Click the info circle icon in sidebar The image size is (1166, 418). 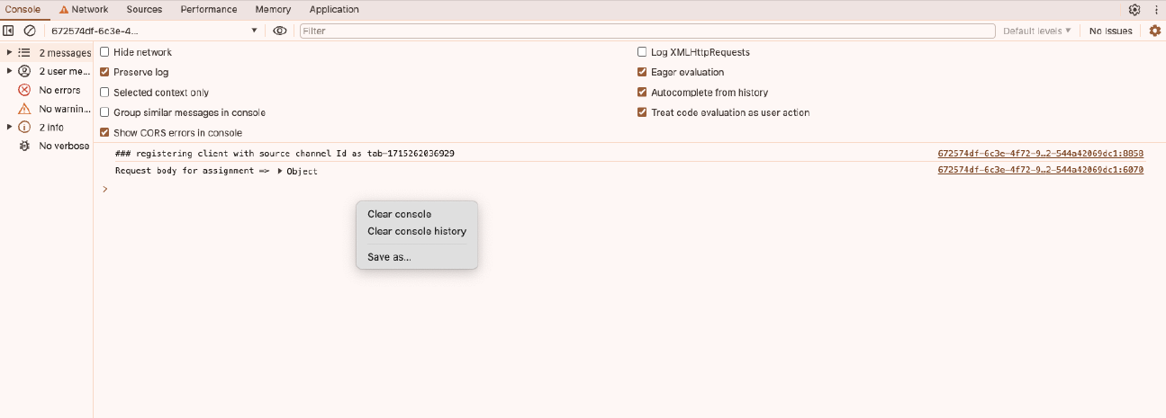24,128
